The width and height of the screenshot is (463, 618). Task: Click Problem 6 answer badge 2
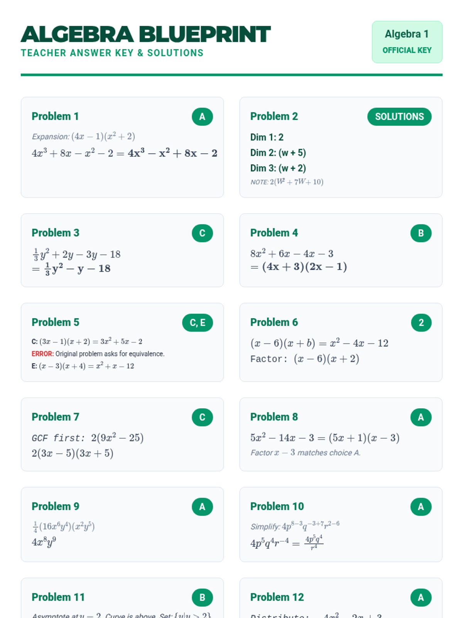(x=421, y=323)
